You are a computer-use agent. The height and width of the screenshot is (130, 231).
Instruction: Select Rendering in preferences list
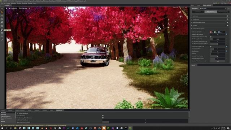[x=7, y=113]
